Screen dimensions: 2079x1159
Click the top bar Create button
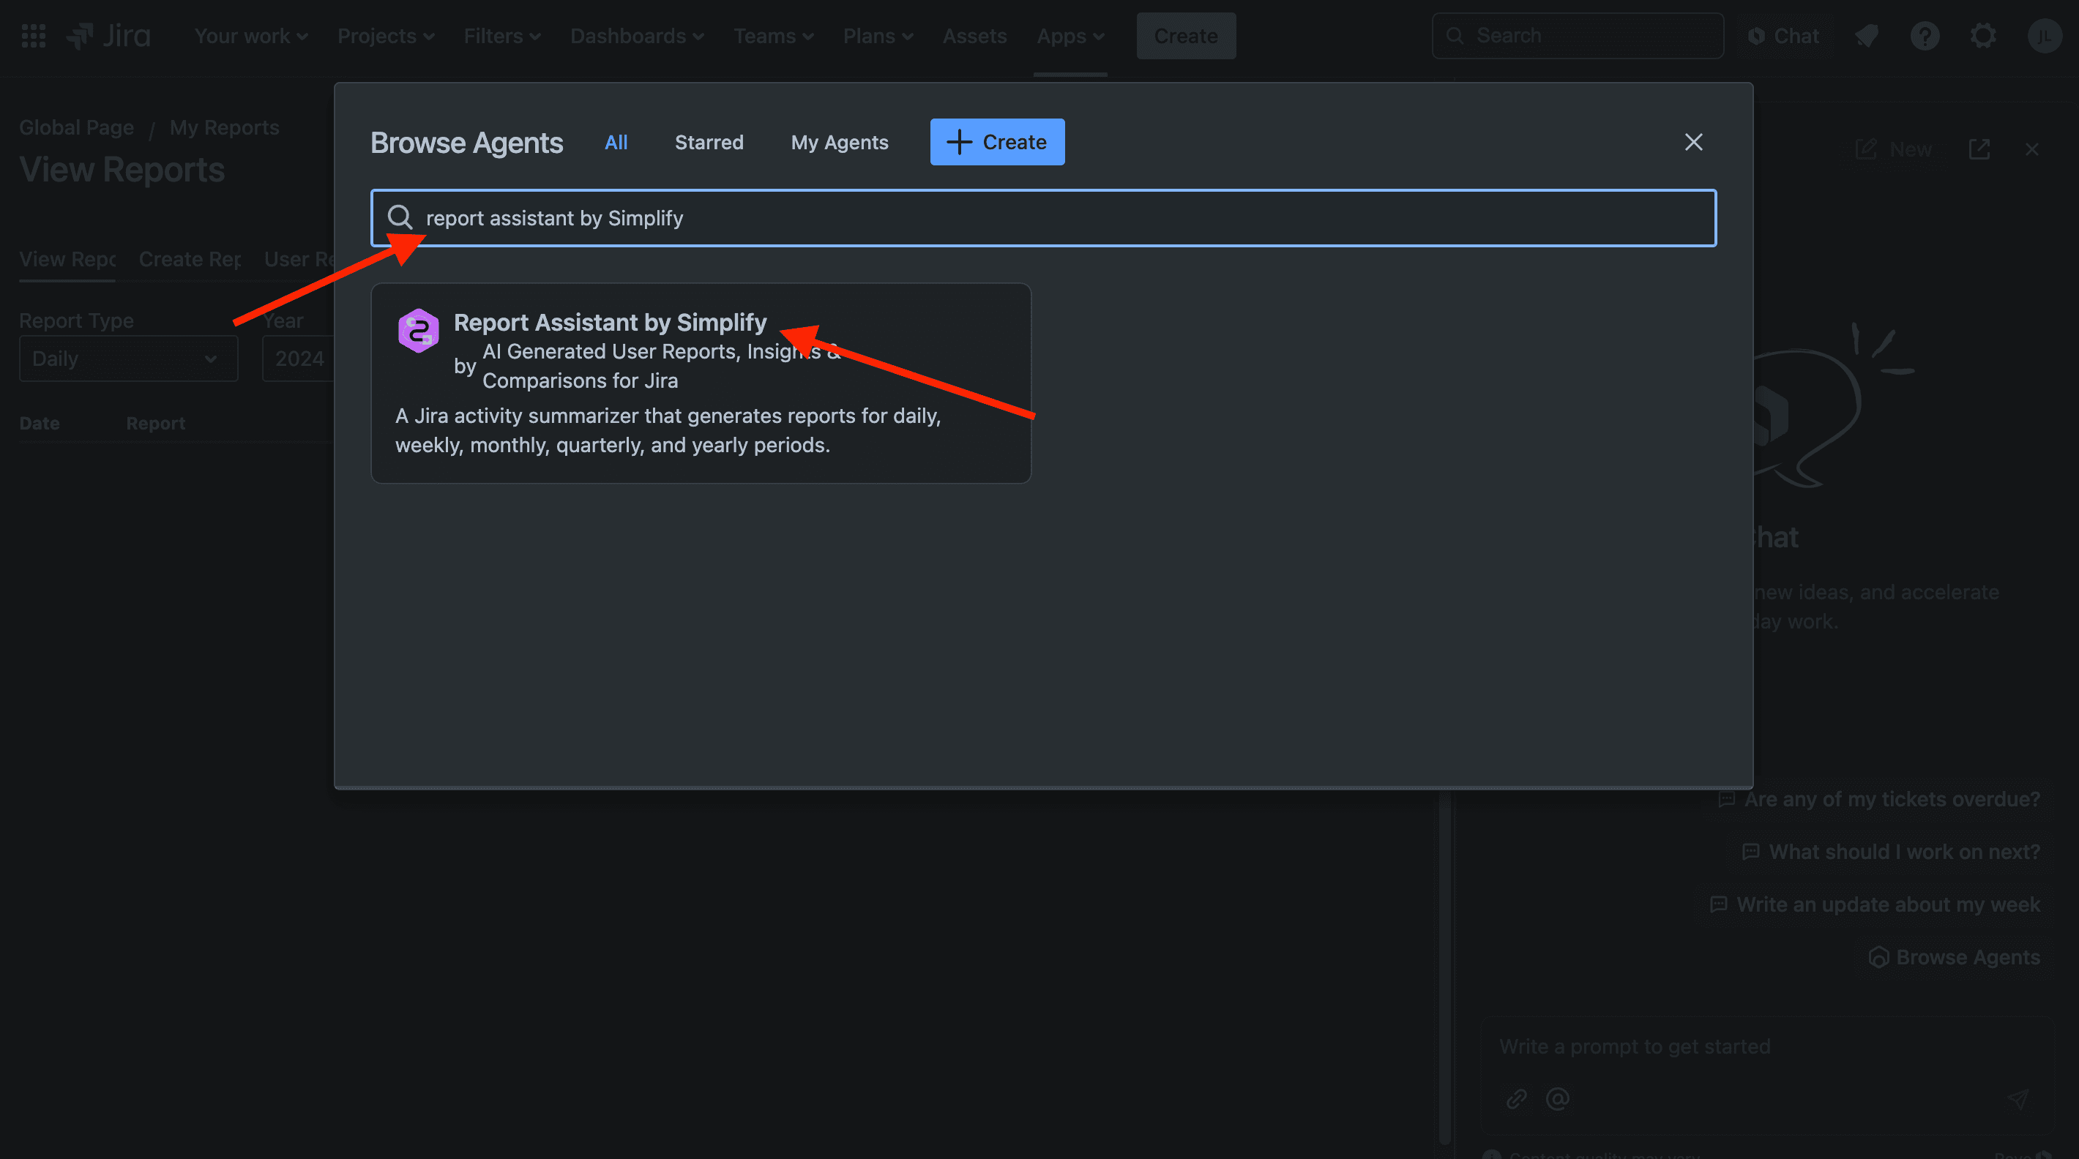1186,36
